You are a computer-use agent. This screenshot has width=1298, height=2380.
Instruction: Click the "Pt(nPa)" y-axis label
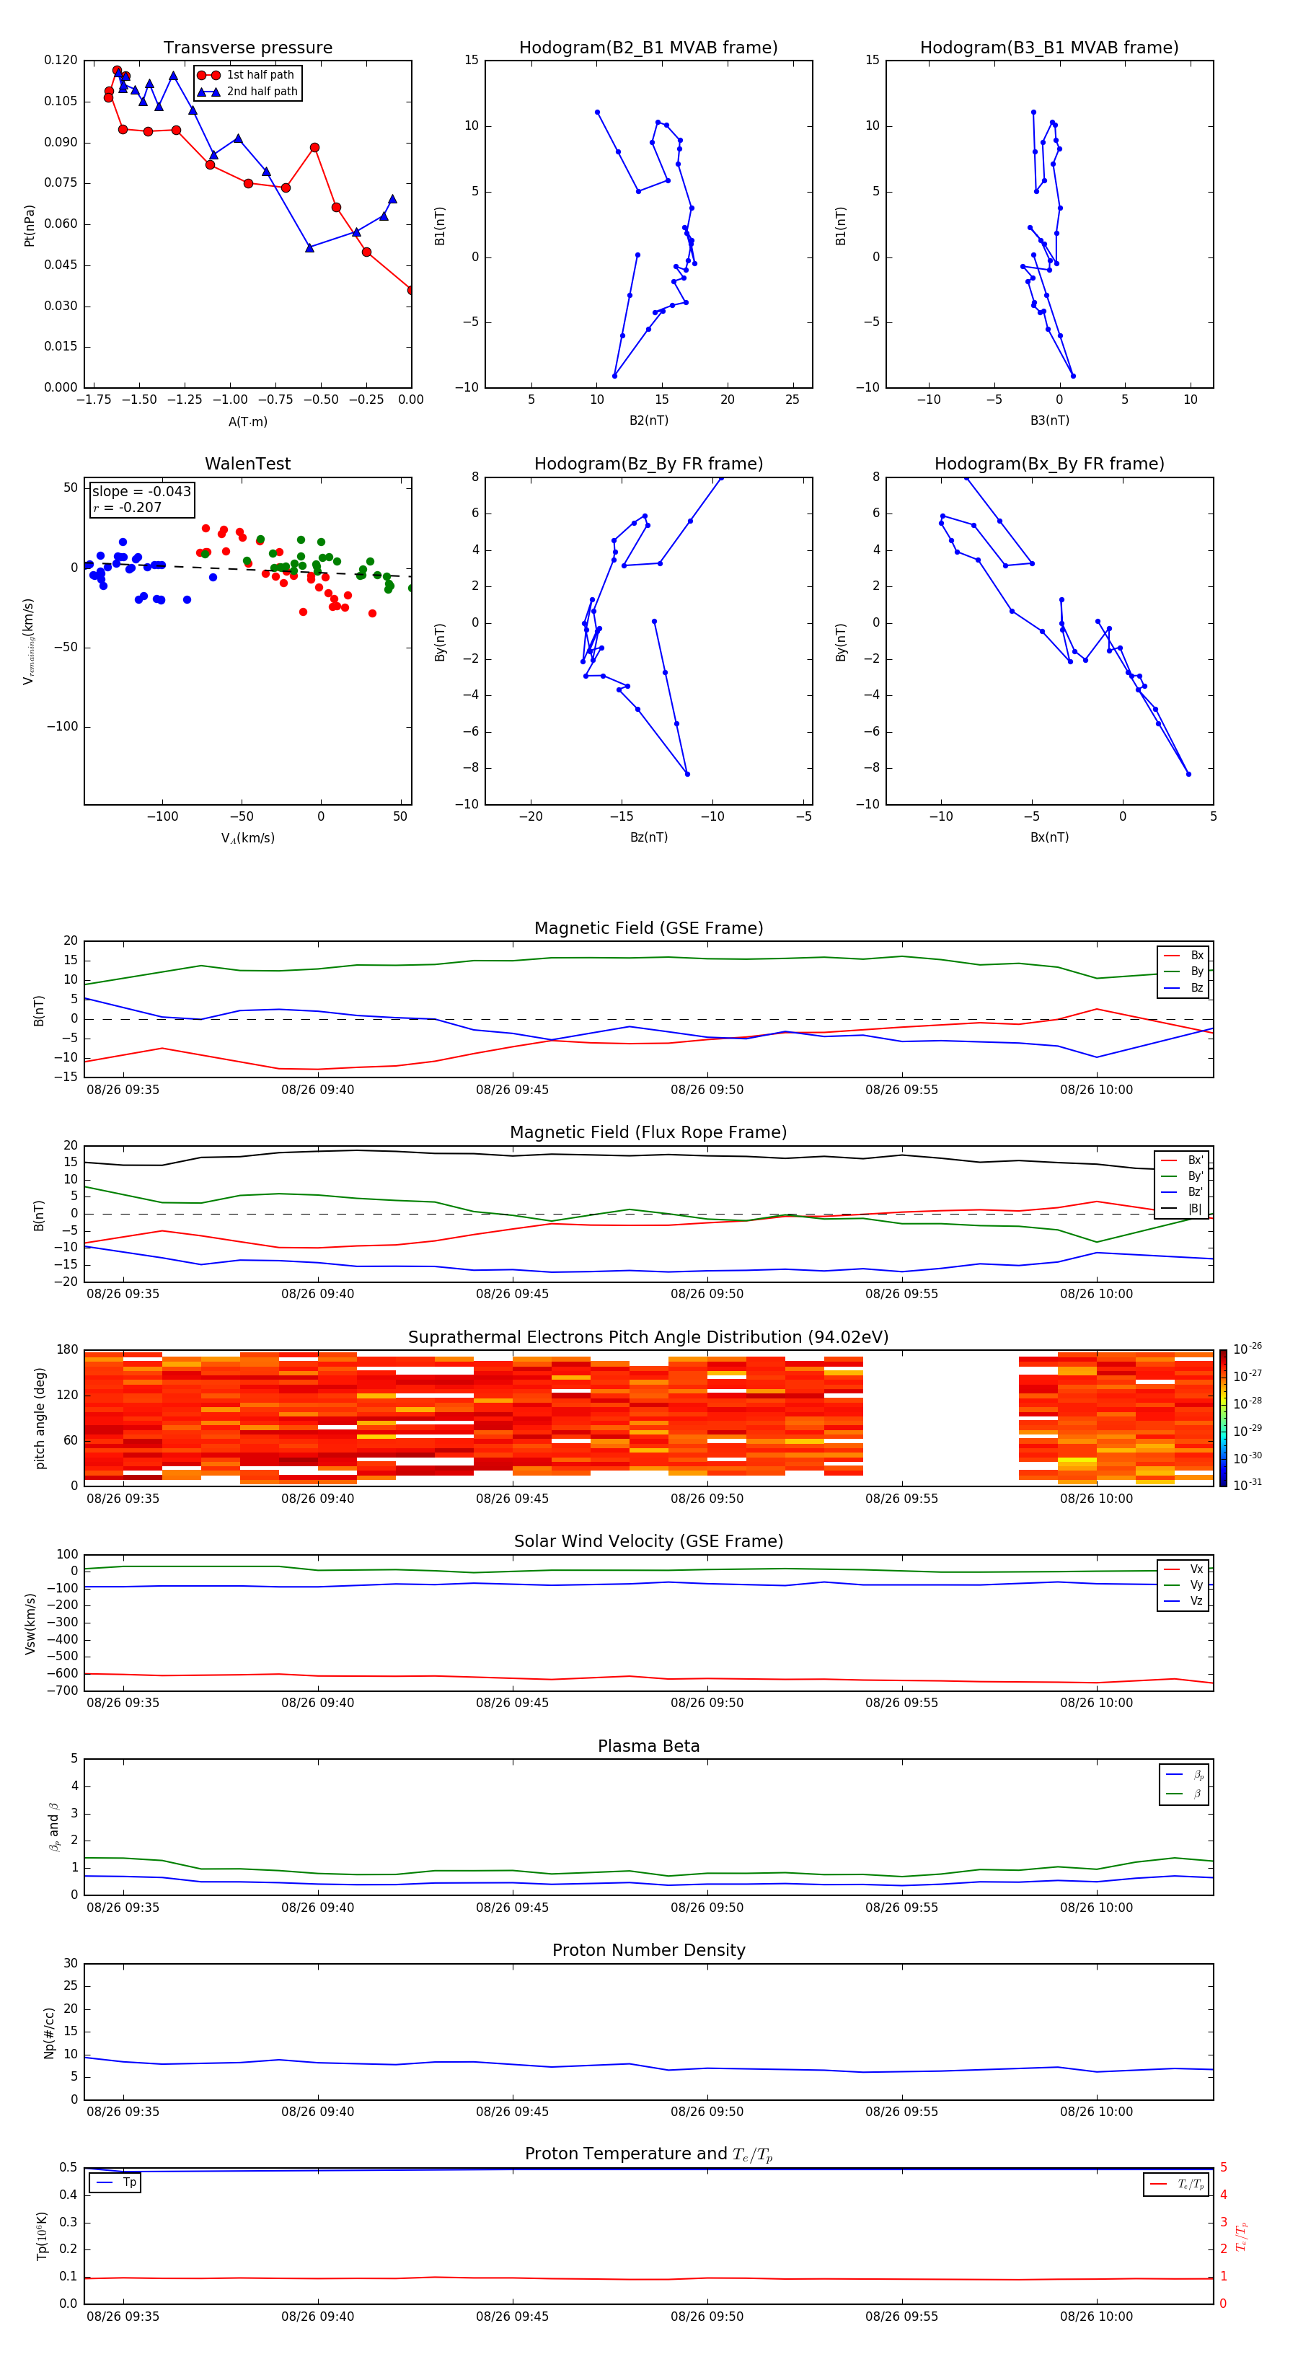coord(29,224)
